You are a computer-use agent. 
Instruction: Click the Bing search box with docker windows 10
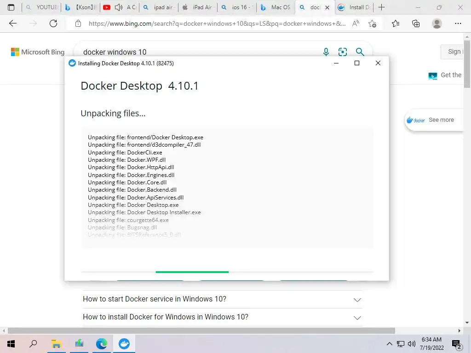click(198, 52)
